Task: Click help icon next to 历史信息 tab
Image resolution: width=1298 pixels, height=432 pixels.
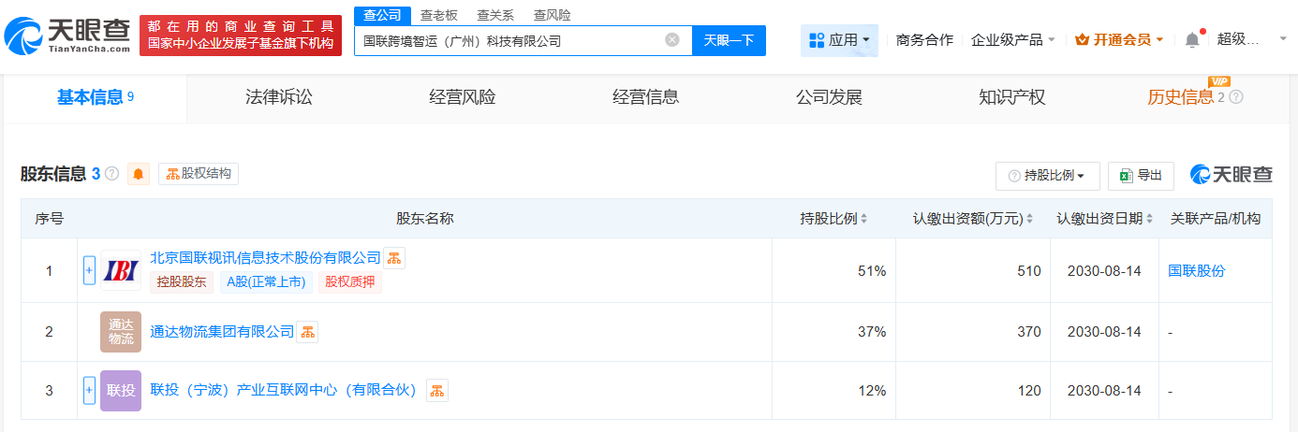Action: point(1236,97)
